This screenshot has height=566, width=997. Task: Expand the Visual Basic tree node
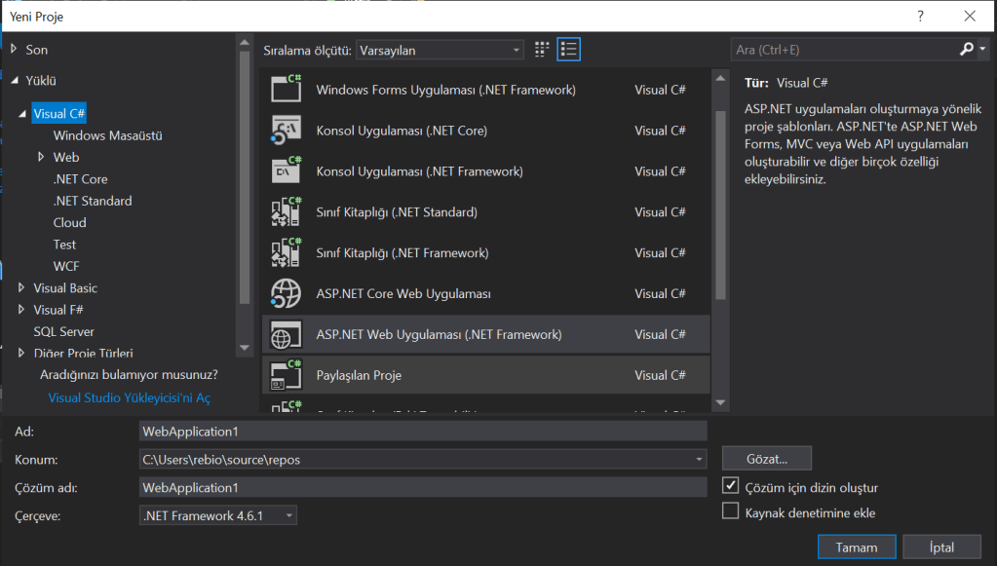click(22, 288)
